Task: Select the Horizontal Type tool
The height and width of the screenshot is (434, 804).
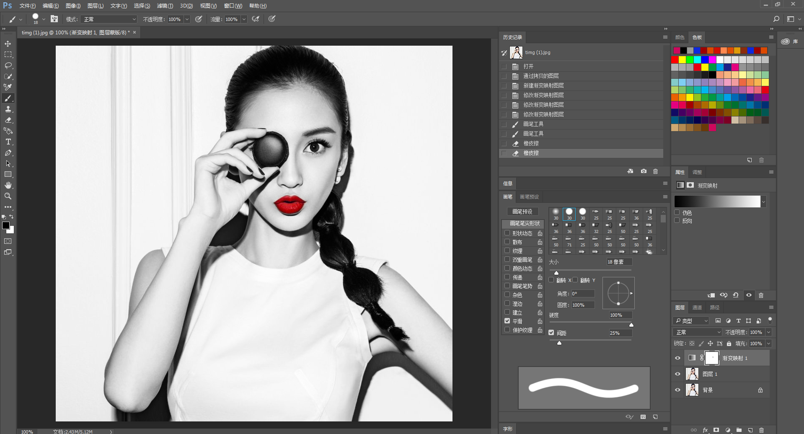Action: (x=8, y=142)
